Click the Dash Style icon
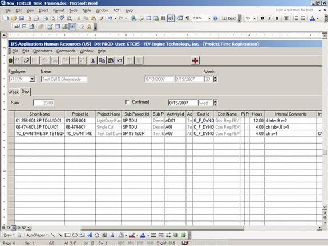The width and height of the screenshot is (328, 246). click(x=161, y=235)
